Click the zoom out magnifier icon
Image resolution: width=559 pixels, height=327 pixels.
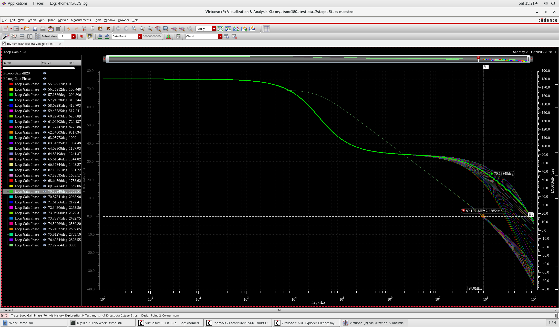click(150, 29)
